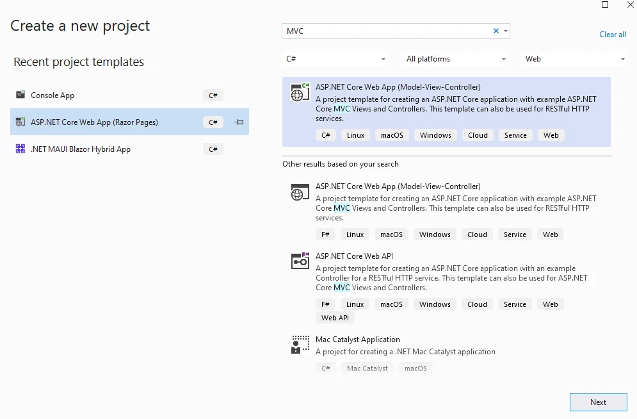This screenshot has height=419, width=637.
Task: Maximize the dialog window
Action: 605,5
